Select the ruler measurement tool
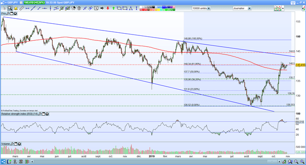The width and height of the screenshot is (306, 165). tap(22, 9)
